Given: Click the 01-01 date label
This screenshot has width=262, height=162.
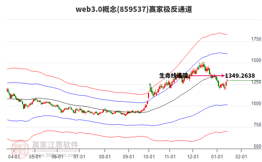Looking at the screenshot, I should (217, 157).
